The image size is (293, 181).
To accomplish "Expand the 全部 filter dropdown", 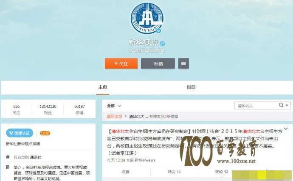I will click(114, 106).
